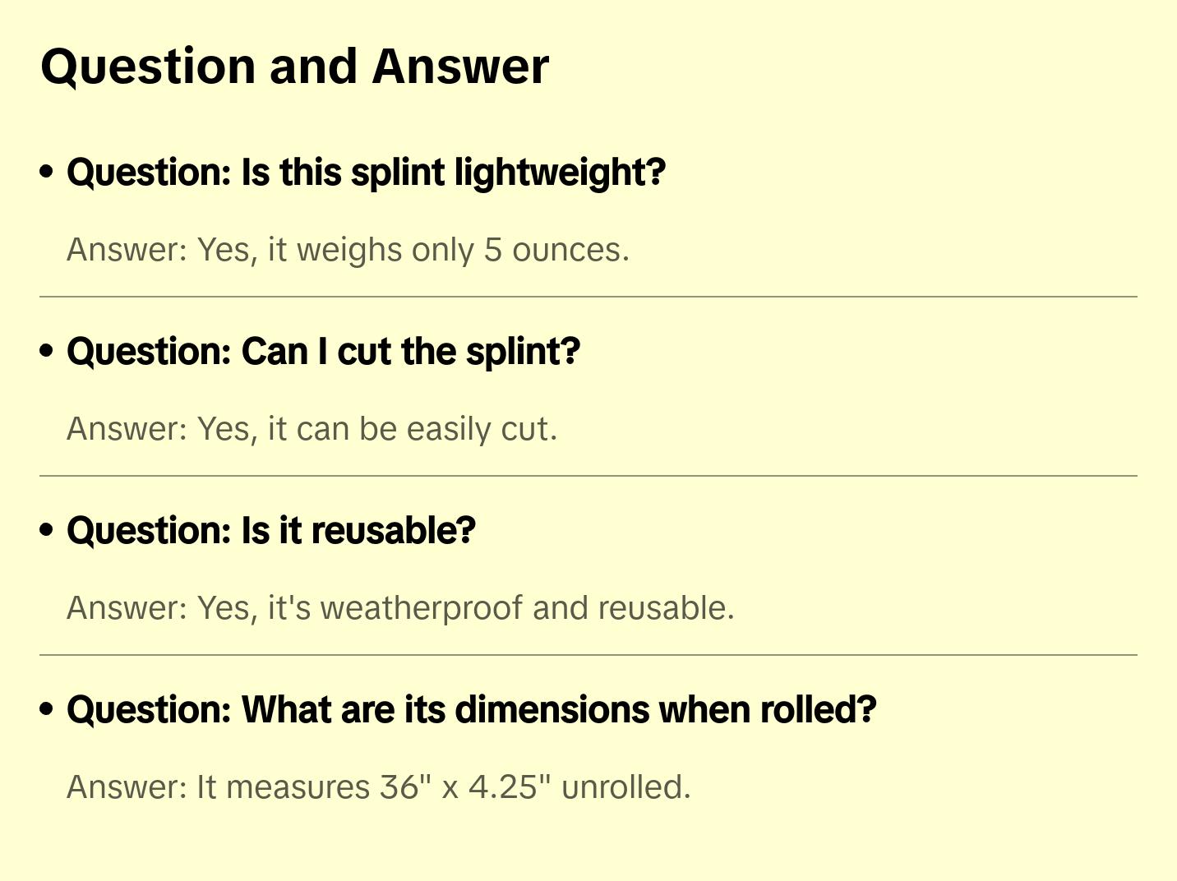Click the divider below the 5 ounces answer
Screen dimensions: 1177x881
click(x=588, y=297)
